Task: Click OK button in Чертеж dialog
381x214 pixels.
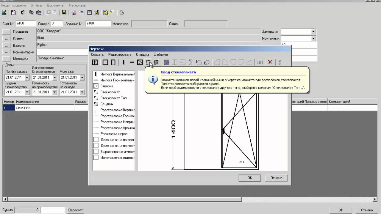Action: coord(250,178)
